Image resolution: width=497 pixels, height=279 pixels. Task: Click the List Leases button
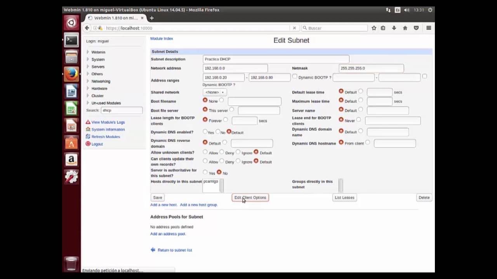(344, 198)
